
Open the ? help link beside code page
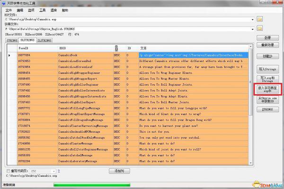(59, 171)
